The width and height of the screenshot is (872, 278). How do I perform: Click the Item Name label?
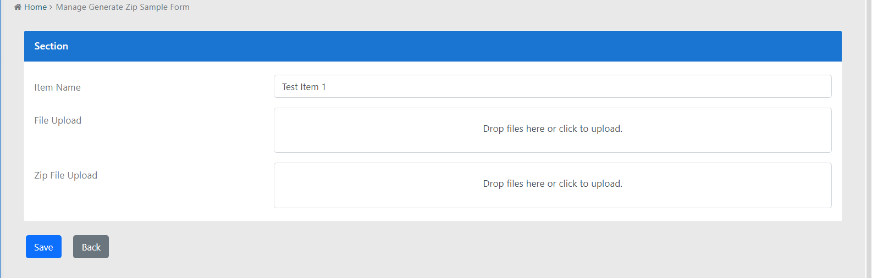[x=57, y=87]
